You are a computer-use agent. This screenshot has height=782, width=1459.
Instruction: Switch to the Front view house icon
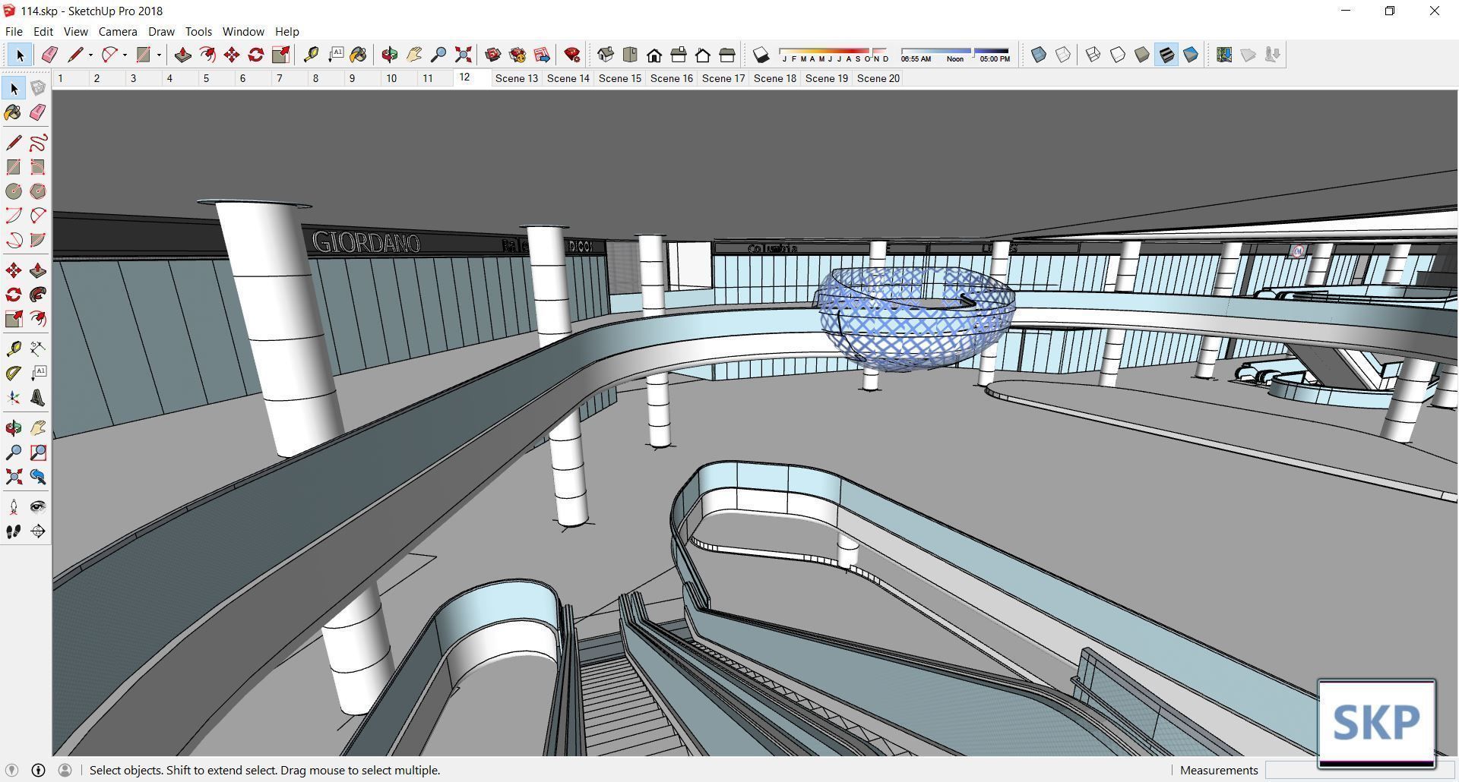coord(654,55)
